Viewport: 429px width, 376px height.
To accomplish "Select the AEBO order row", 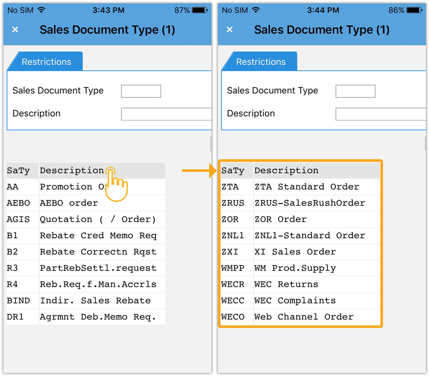I will point(69,203).
